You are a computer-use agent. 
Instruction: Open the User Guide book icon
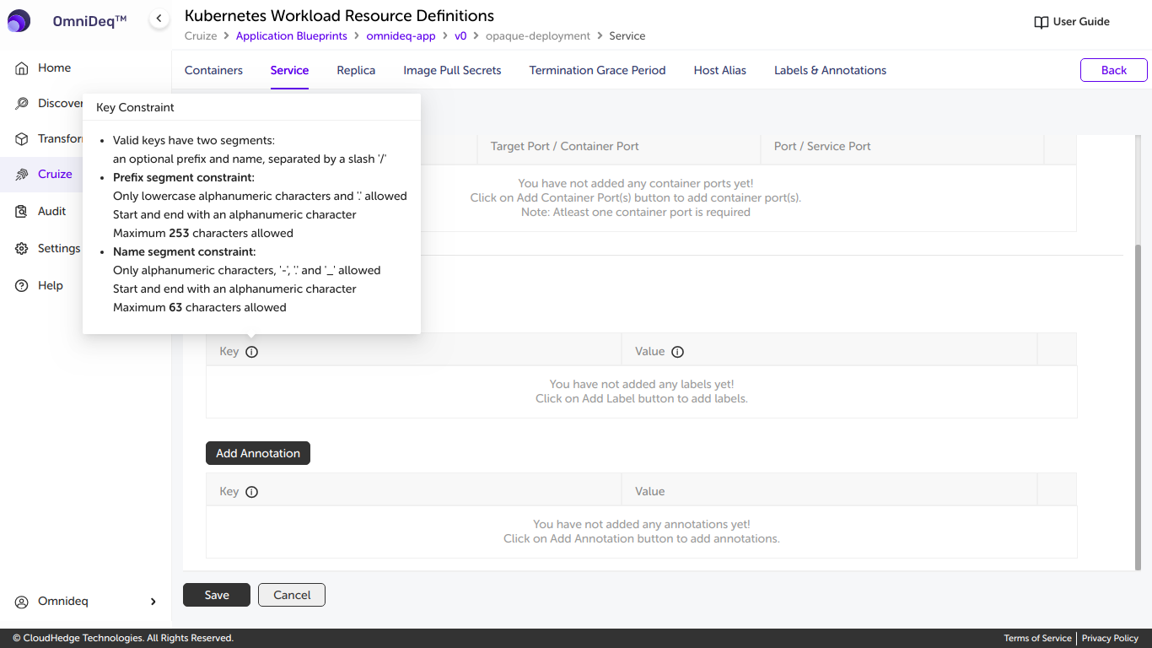click(x=1042, y=22)
